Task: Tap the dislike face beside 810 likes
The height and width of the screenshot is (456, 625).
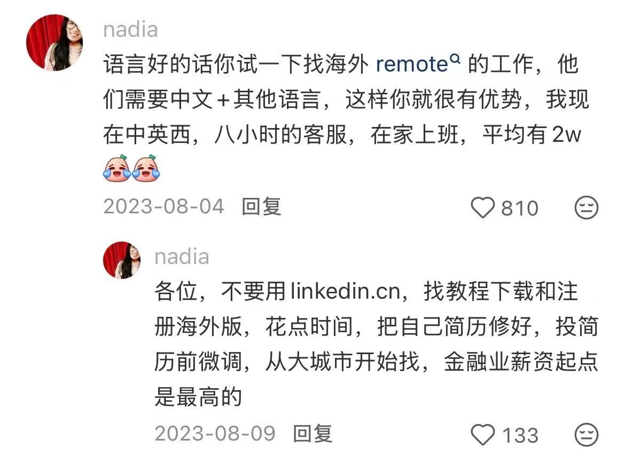Action: pyautogui.click(x=587, y=207)
